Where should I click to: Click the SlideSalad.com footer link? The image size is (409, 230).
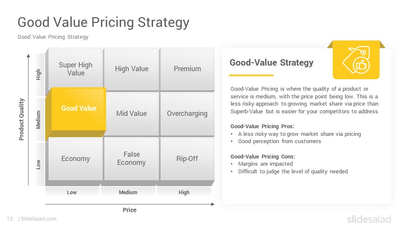38,219
